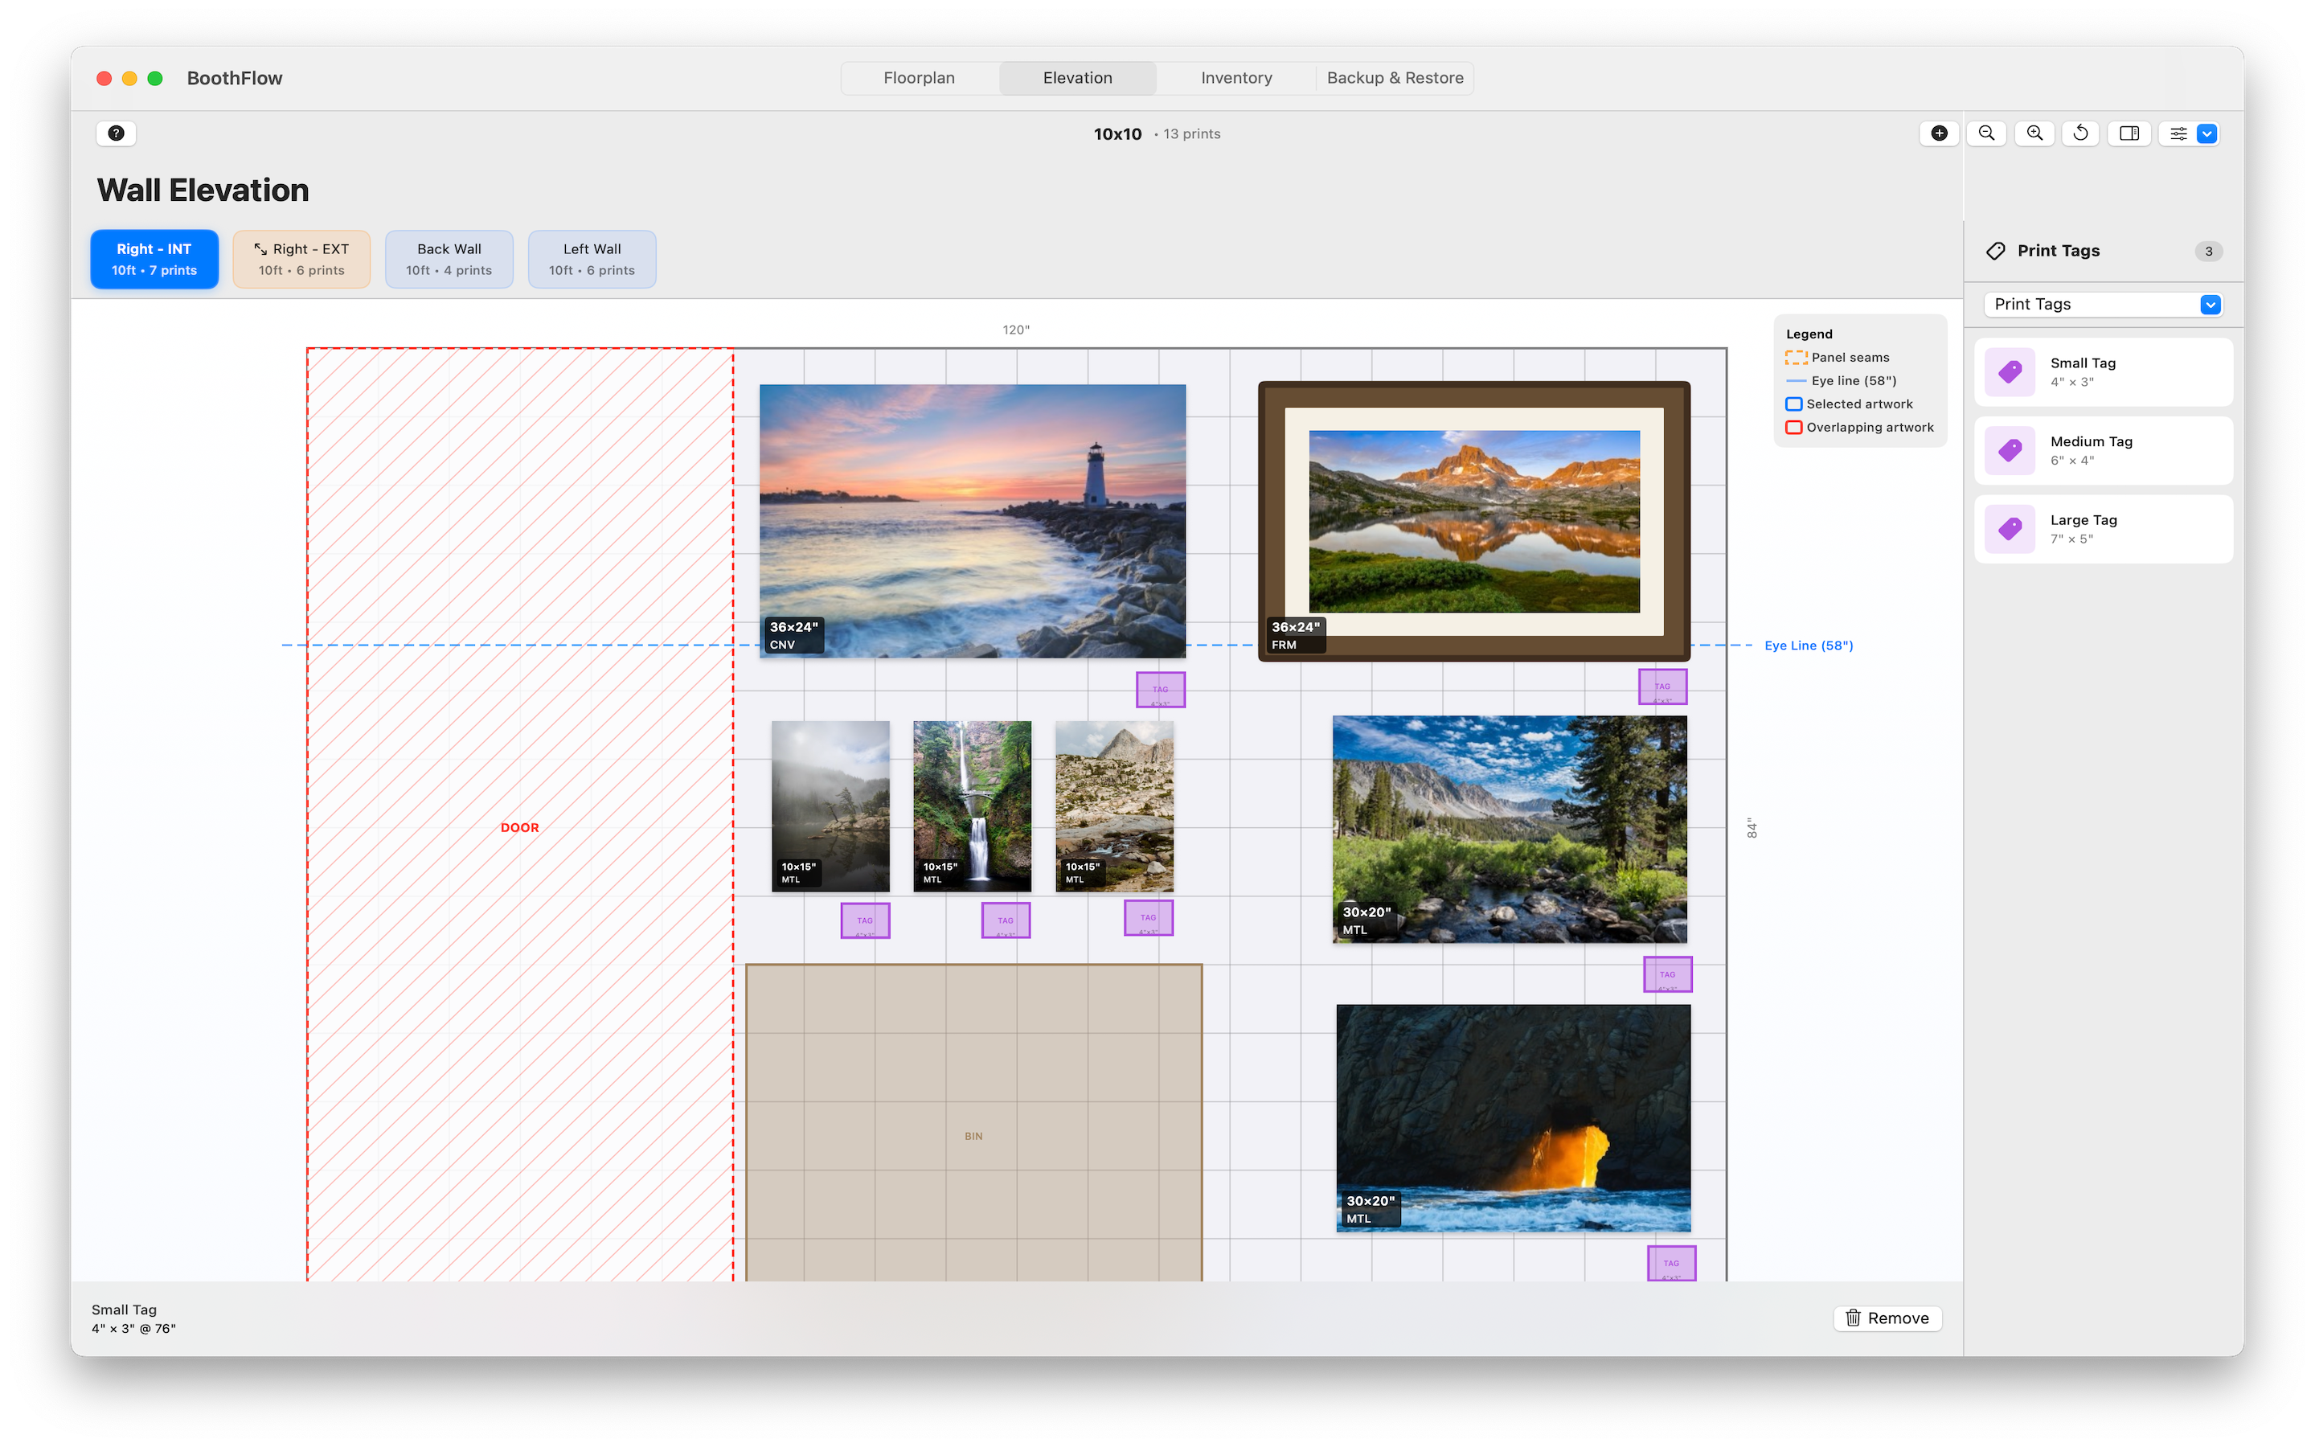The image size is (2315, 1447).
Task: Click the 13 prints count text
Action: tap(1191, 134)
